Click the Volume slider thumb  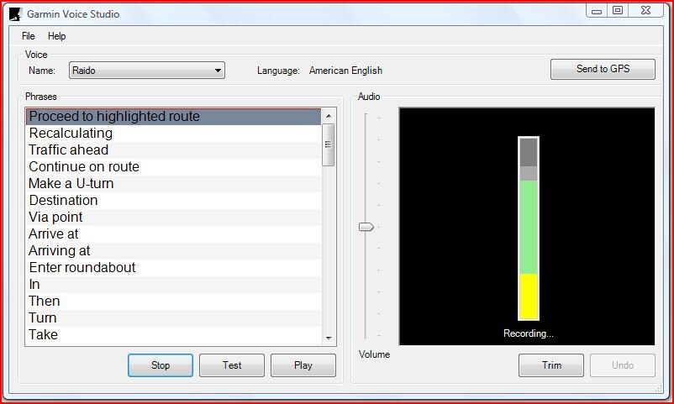[x=366, y=227]
